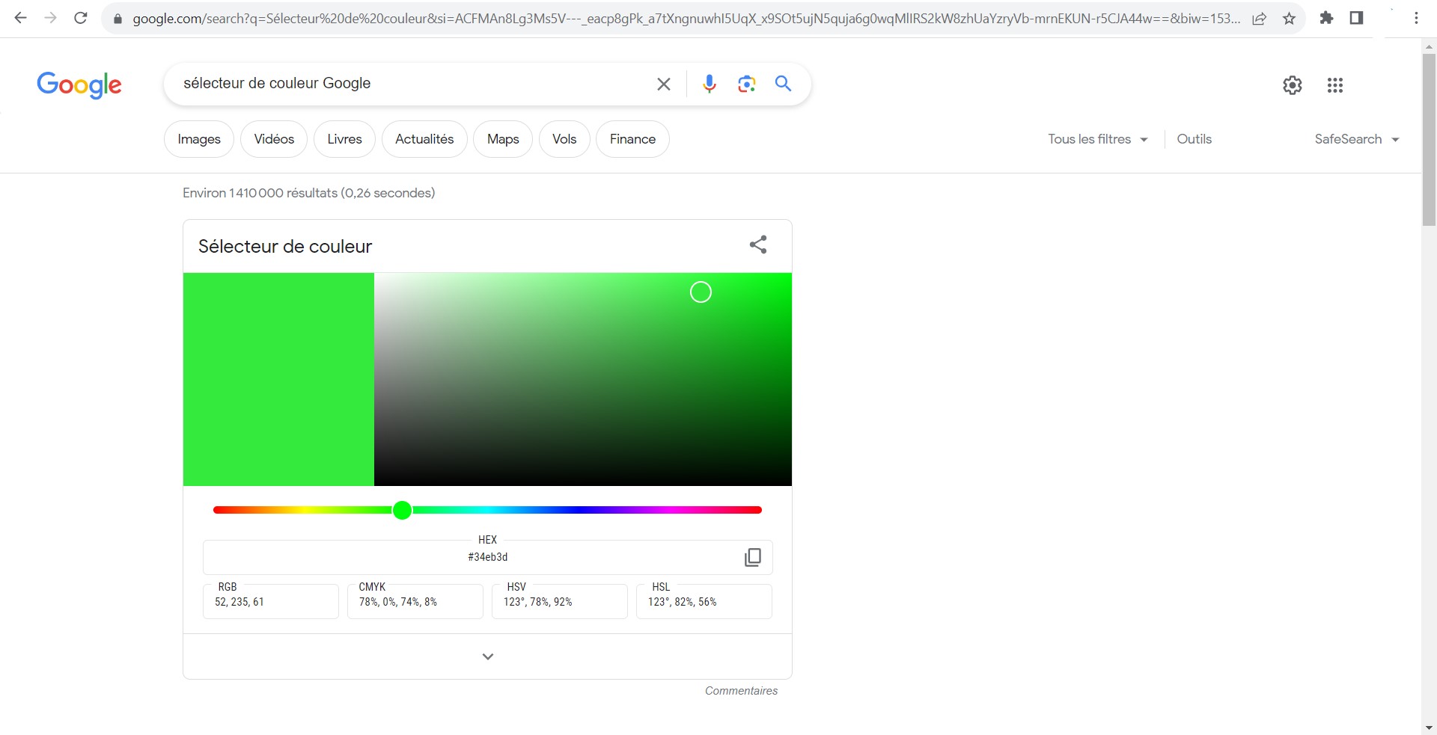1437x735 pixels.
Task: Switch to the Actualités tab
Action: (x=424, y=139)
